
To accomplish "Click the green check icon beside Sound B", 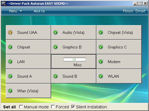I will [56, 76].
